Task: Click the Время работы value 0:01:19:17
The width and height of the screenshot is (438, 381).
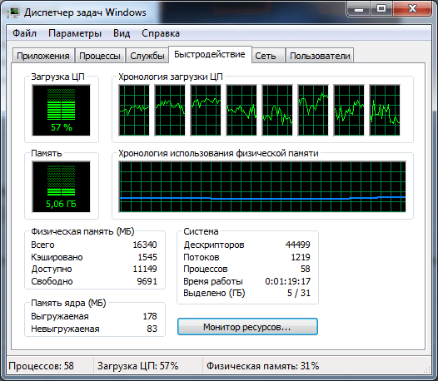Action: pyautogui.click(x=288, y=281)
